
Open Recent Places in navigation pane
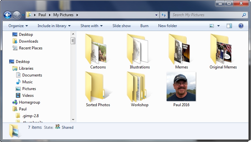pos(31,48)
